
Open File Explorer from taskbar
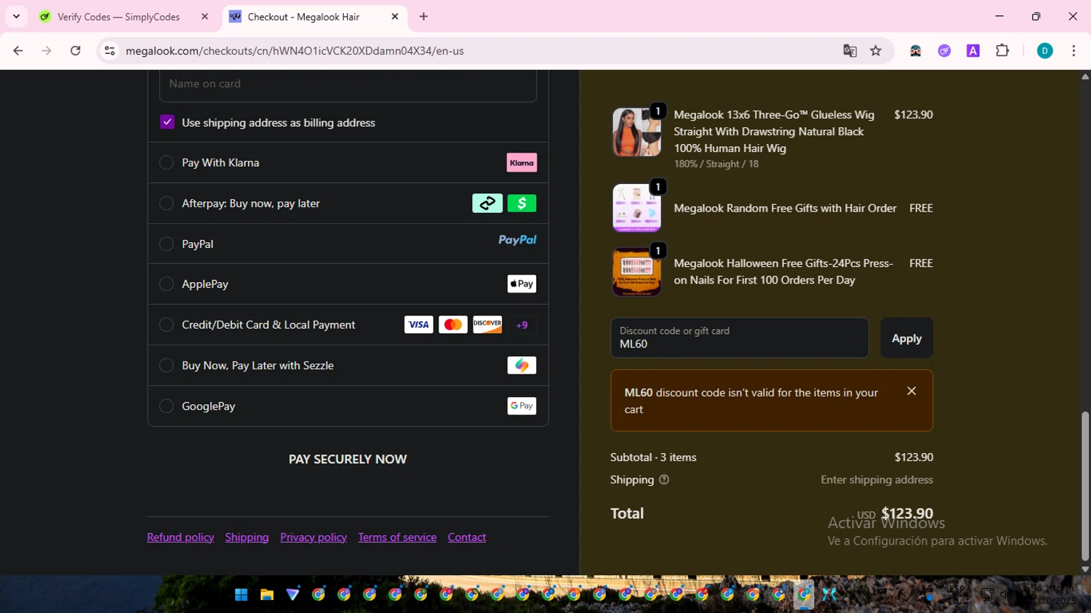[267, 595]
